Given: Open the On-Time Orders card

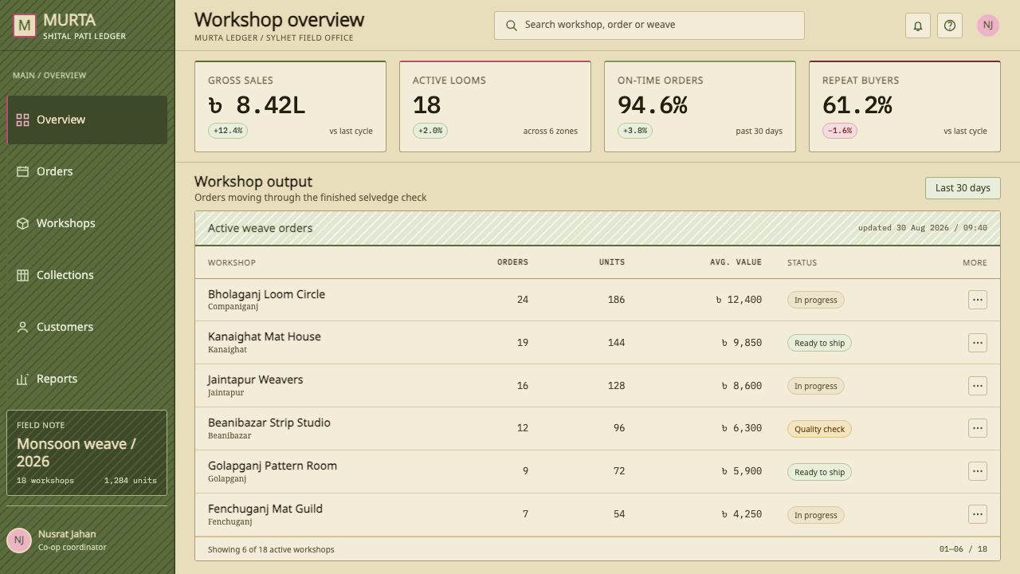Looking at the screenshot, I should click(700, 106).
